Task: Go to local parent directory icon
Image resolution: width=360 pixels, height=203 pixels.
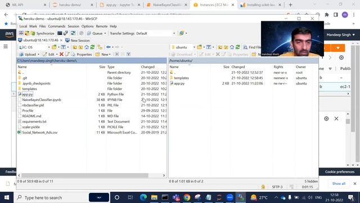Action: [x=75, y=47]
